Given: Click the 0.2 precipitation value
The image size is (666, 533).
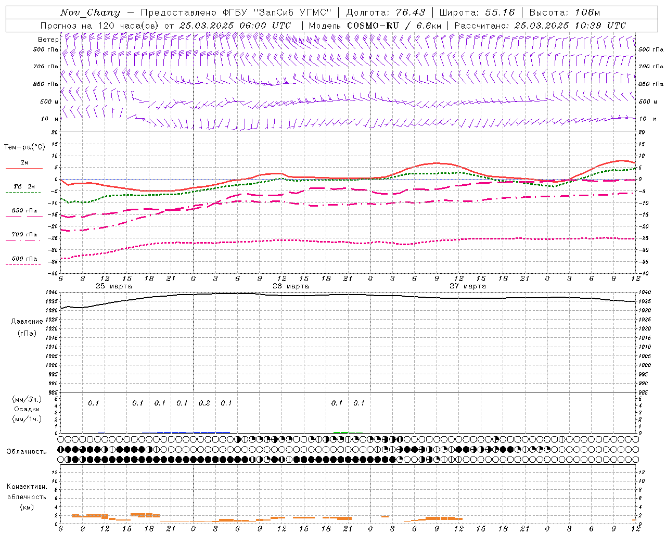Looking at the screenshot, I should (x=204, y=403).
